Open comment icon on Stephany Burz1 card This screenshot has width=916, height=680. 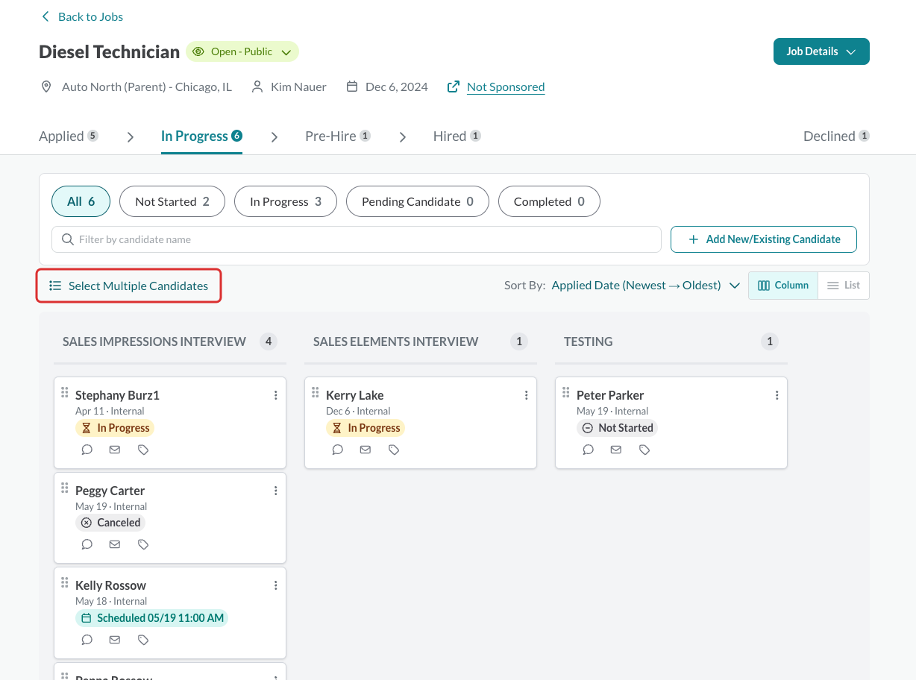click(87, 450)
